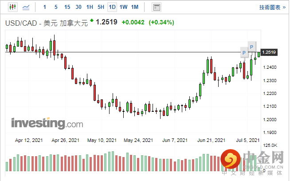The image size is (290, 181).
Task: Click the 1.2519 current price label
Action: pyautogui.click(x=269, y=52)
